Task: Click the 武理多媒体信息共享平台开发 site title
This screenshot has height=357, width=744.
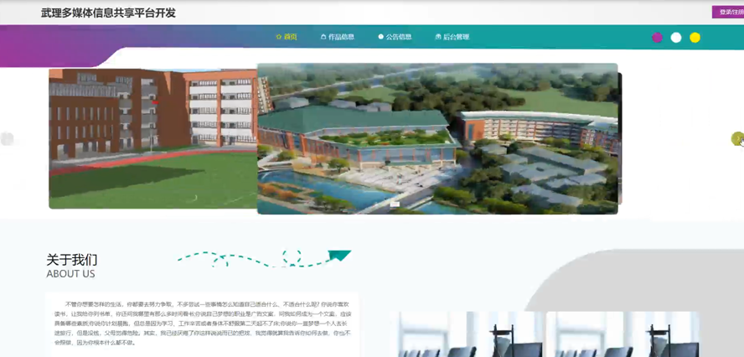Action: click(x=108, y=13)
